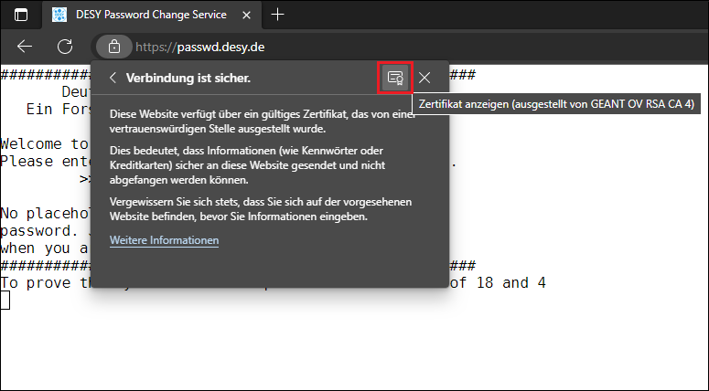Close the connection security popup
The width and height of the screenshot is (709, 391).
(424, 78)
